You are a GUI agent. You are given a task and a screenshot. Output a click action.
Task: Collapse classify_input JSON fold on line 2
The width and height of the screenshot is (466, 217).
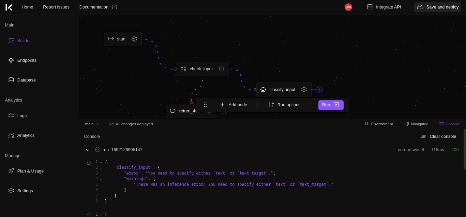[x=101, y=168]
